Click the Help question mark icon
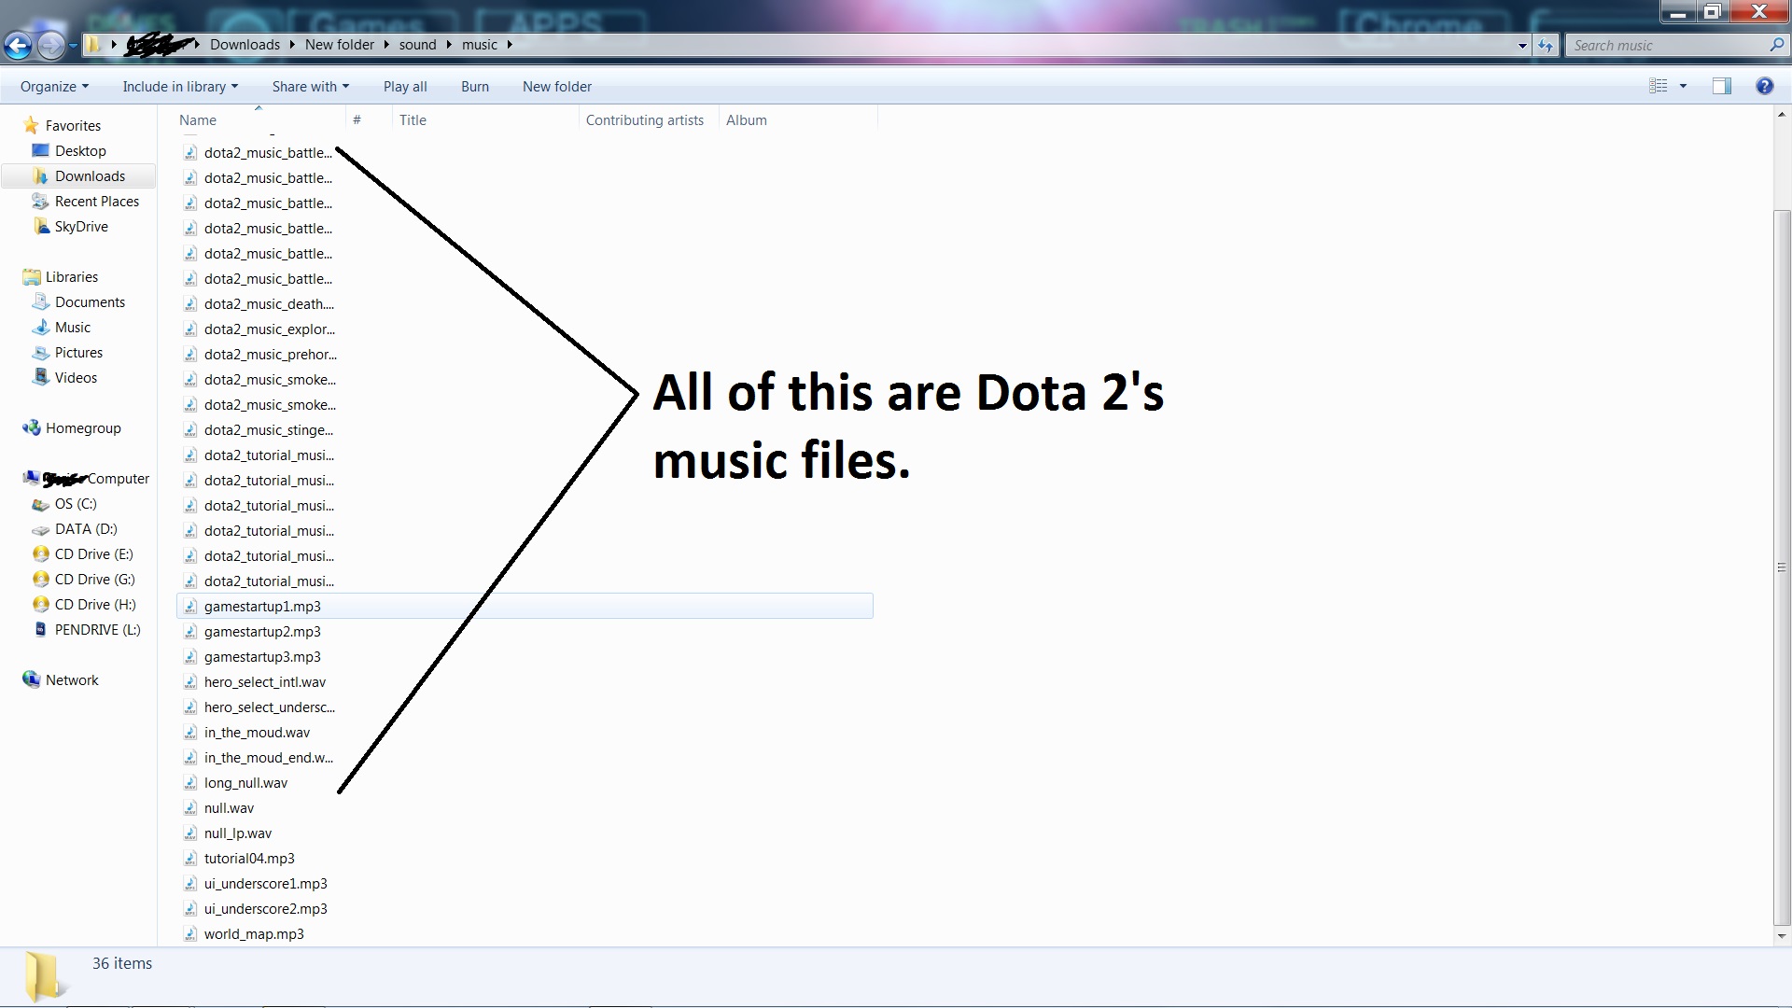1792x1008 pixels. [x=1764, y=86]
